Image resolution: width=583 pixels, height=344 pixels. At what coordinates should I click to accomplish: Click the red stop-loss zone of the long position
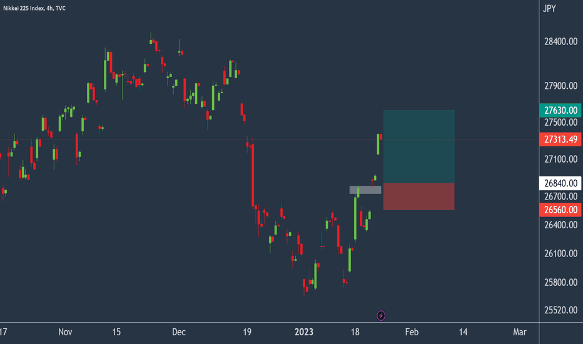[418, 196]
